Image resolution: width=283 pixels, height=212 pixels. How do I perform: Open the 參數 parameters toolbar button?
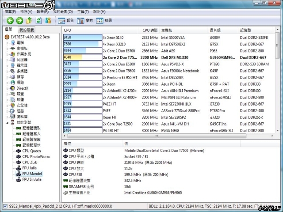[85, 21]
